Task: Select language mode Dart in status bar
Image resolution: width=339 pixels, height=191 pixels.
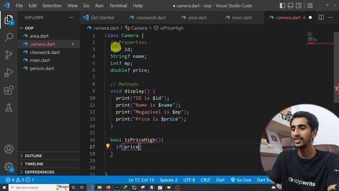Action: pyautogui.click(x=220, y=180)
